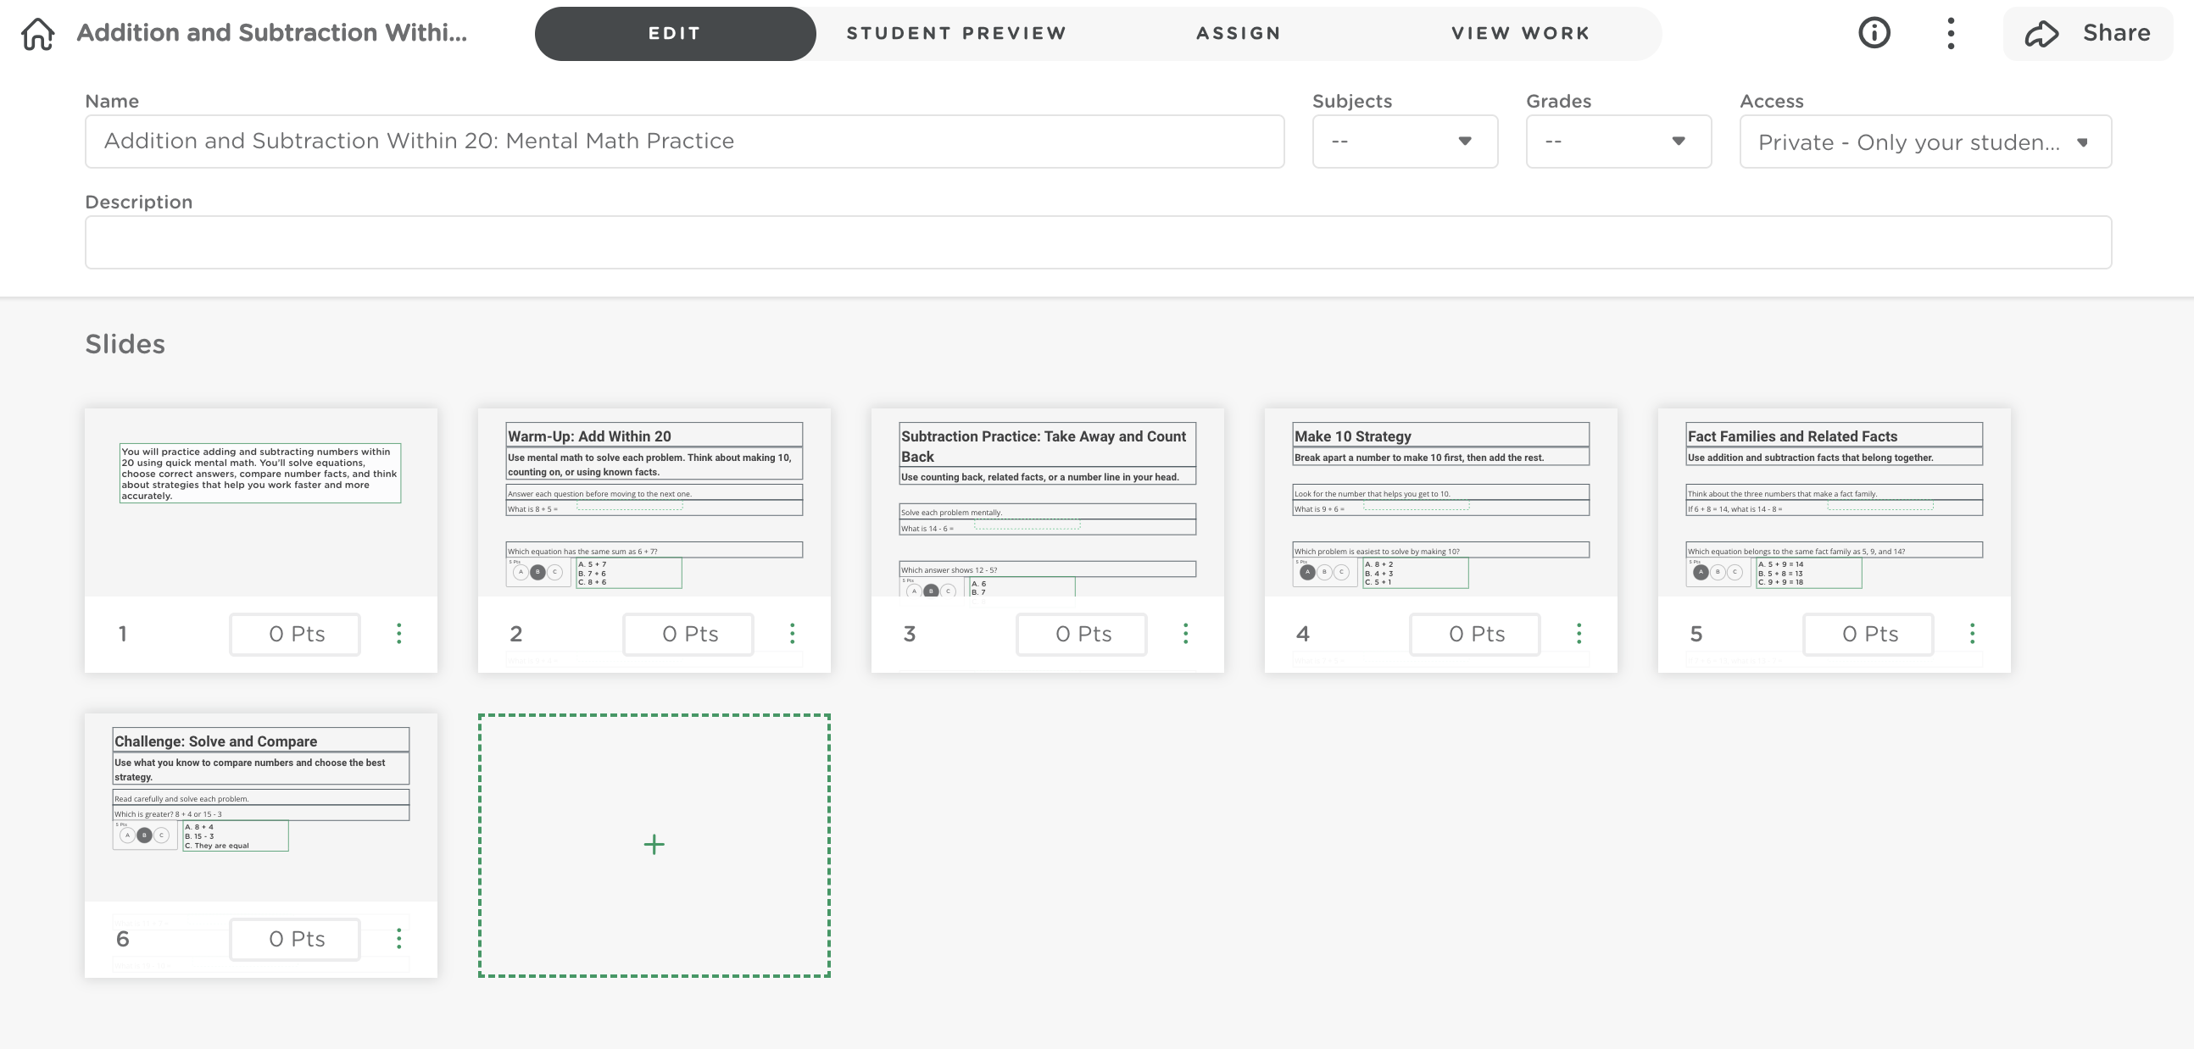Set points on slide 5
Viewport: 2194px width, 1049px height.
pos(1869,635)
